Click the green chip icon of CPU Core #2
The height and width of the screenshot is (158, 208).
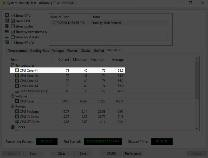[17, 75]
